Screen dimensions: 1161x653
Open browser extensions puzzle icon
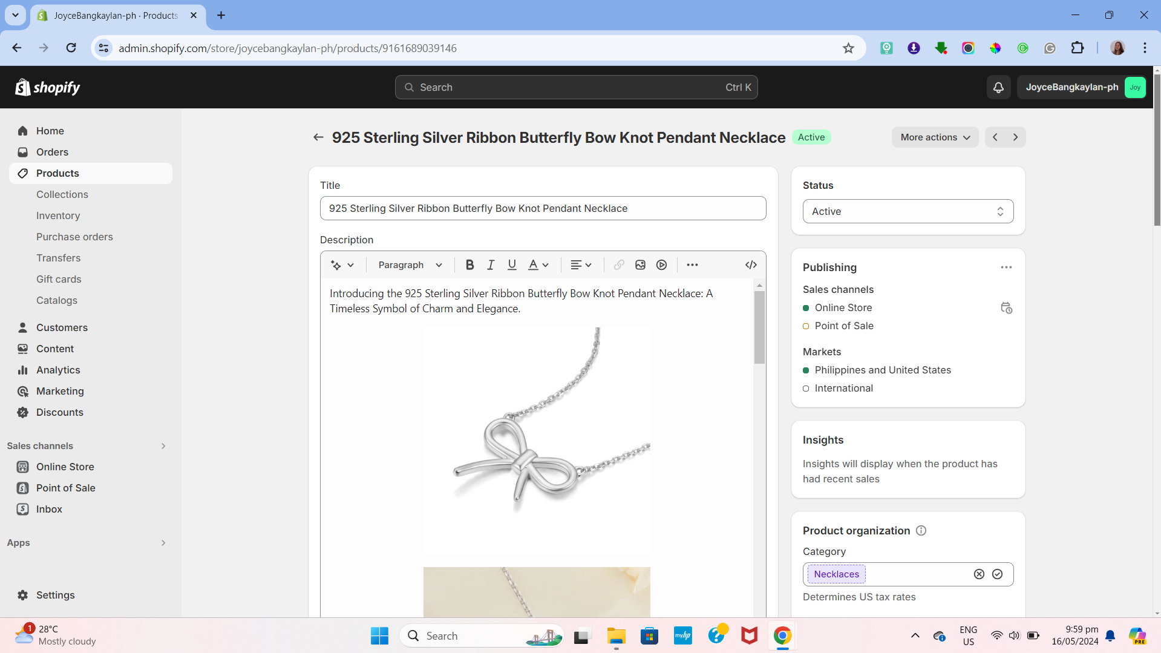click(1077, 48)
